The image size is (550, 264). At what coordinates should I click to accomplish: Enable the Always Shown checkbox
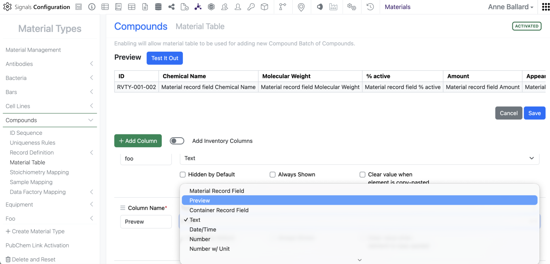click(273, 175)
